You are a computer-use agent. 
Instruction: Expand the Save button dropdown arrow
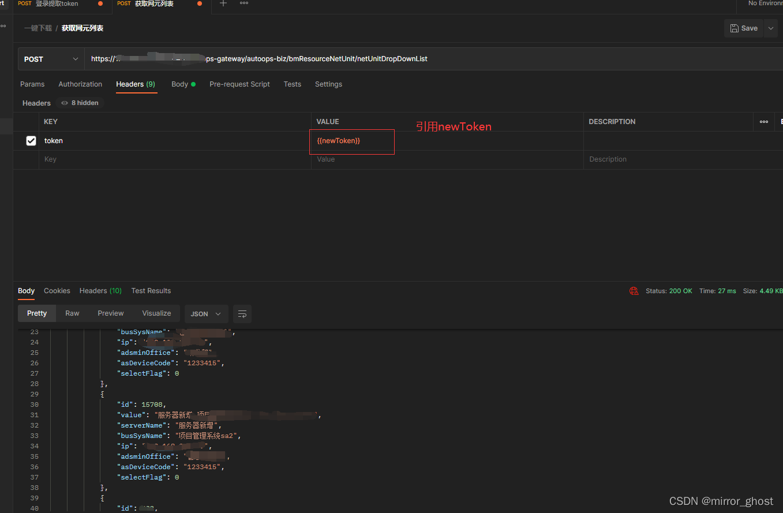771,28
